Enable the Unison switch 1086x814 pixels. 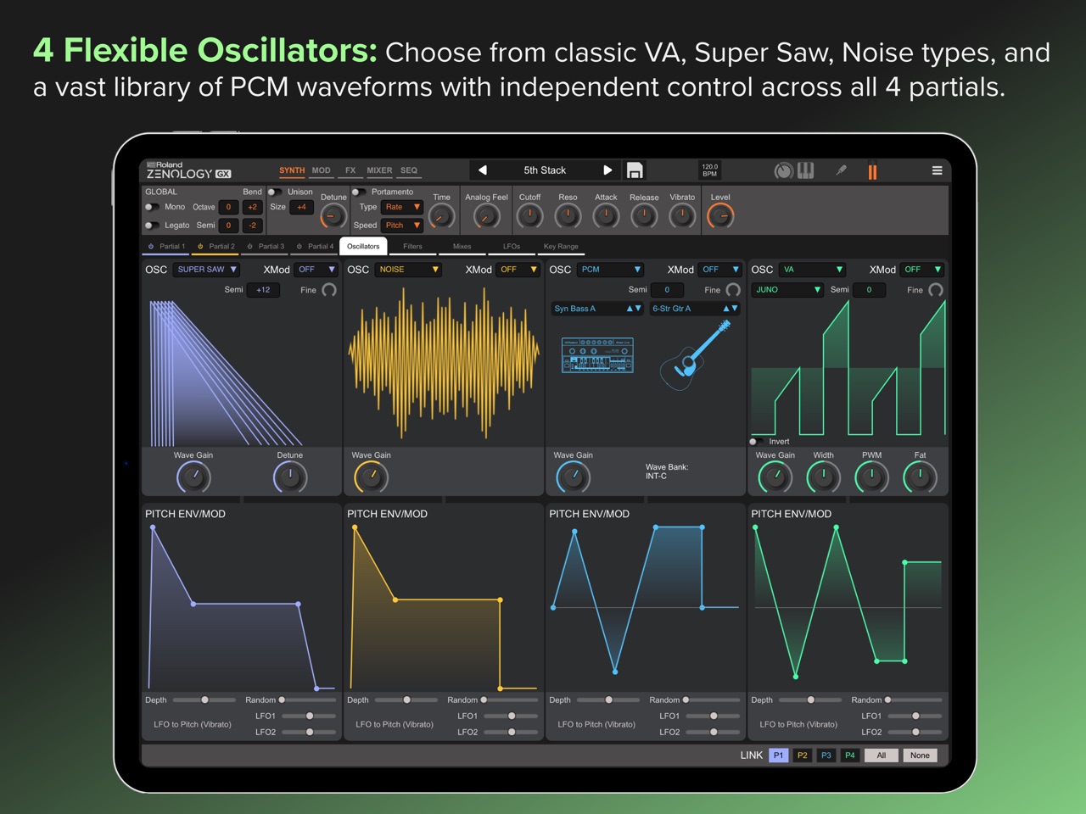274,192
